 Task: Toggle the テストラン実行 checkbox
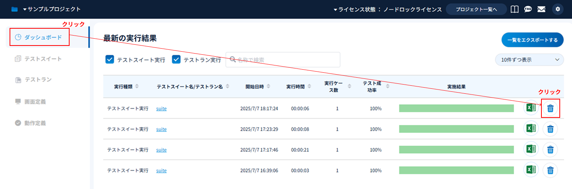tap(176, 60)
